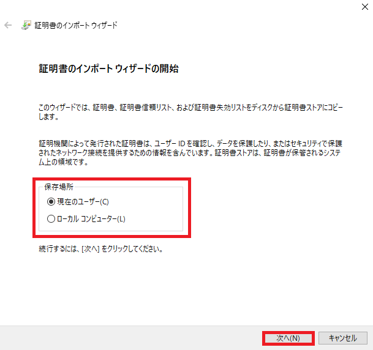
Task: Click the heading 証明書のインポート ウィザードの開始
Action: click(x=108, y=69)
